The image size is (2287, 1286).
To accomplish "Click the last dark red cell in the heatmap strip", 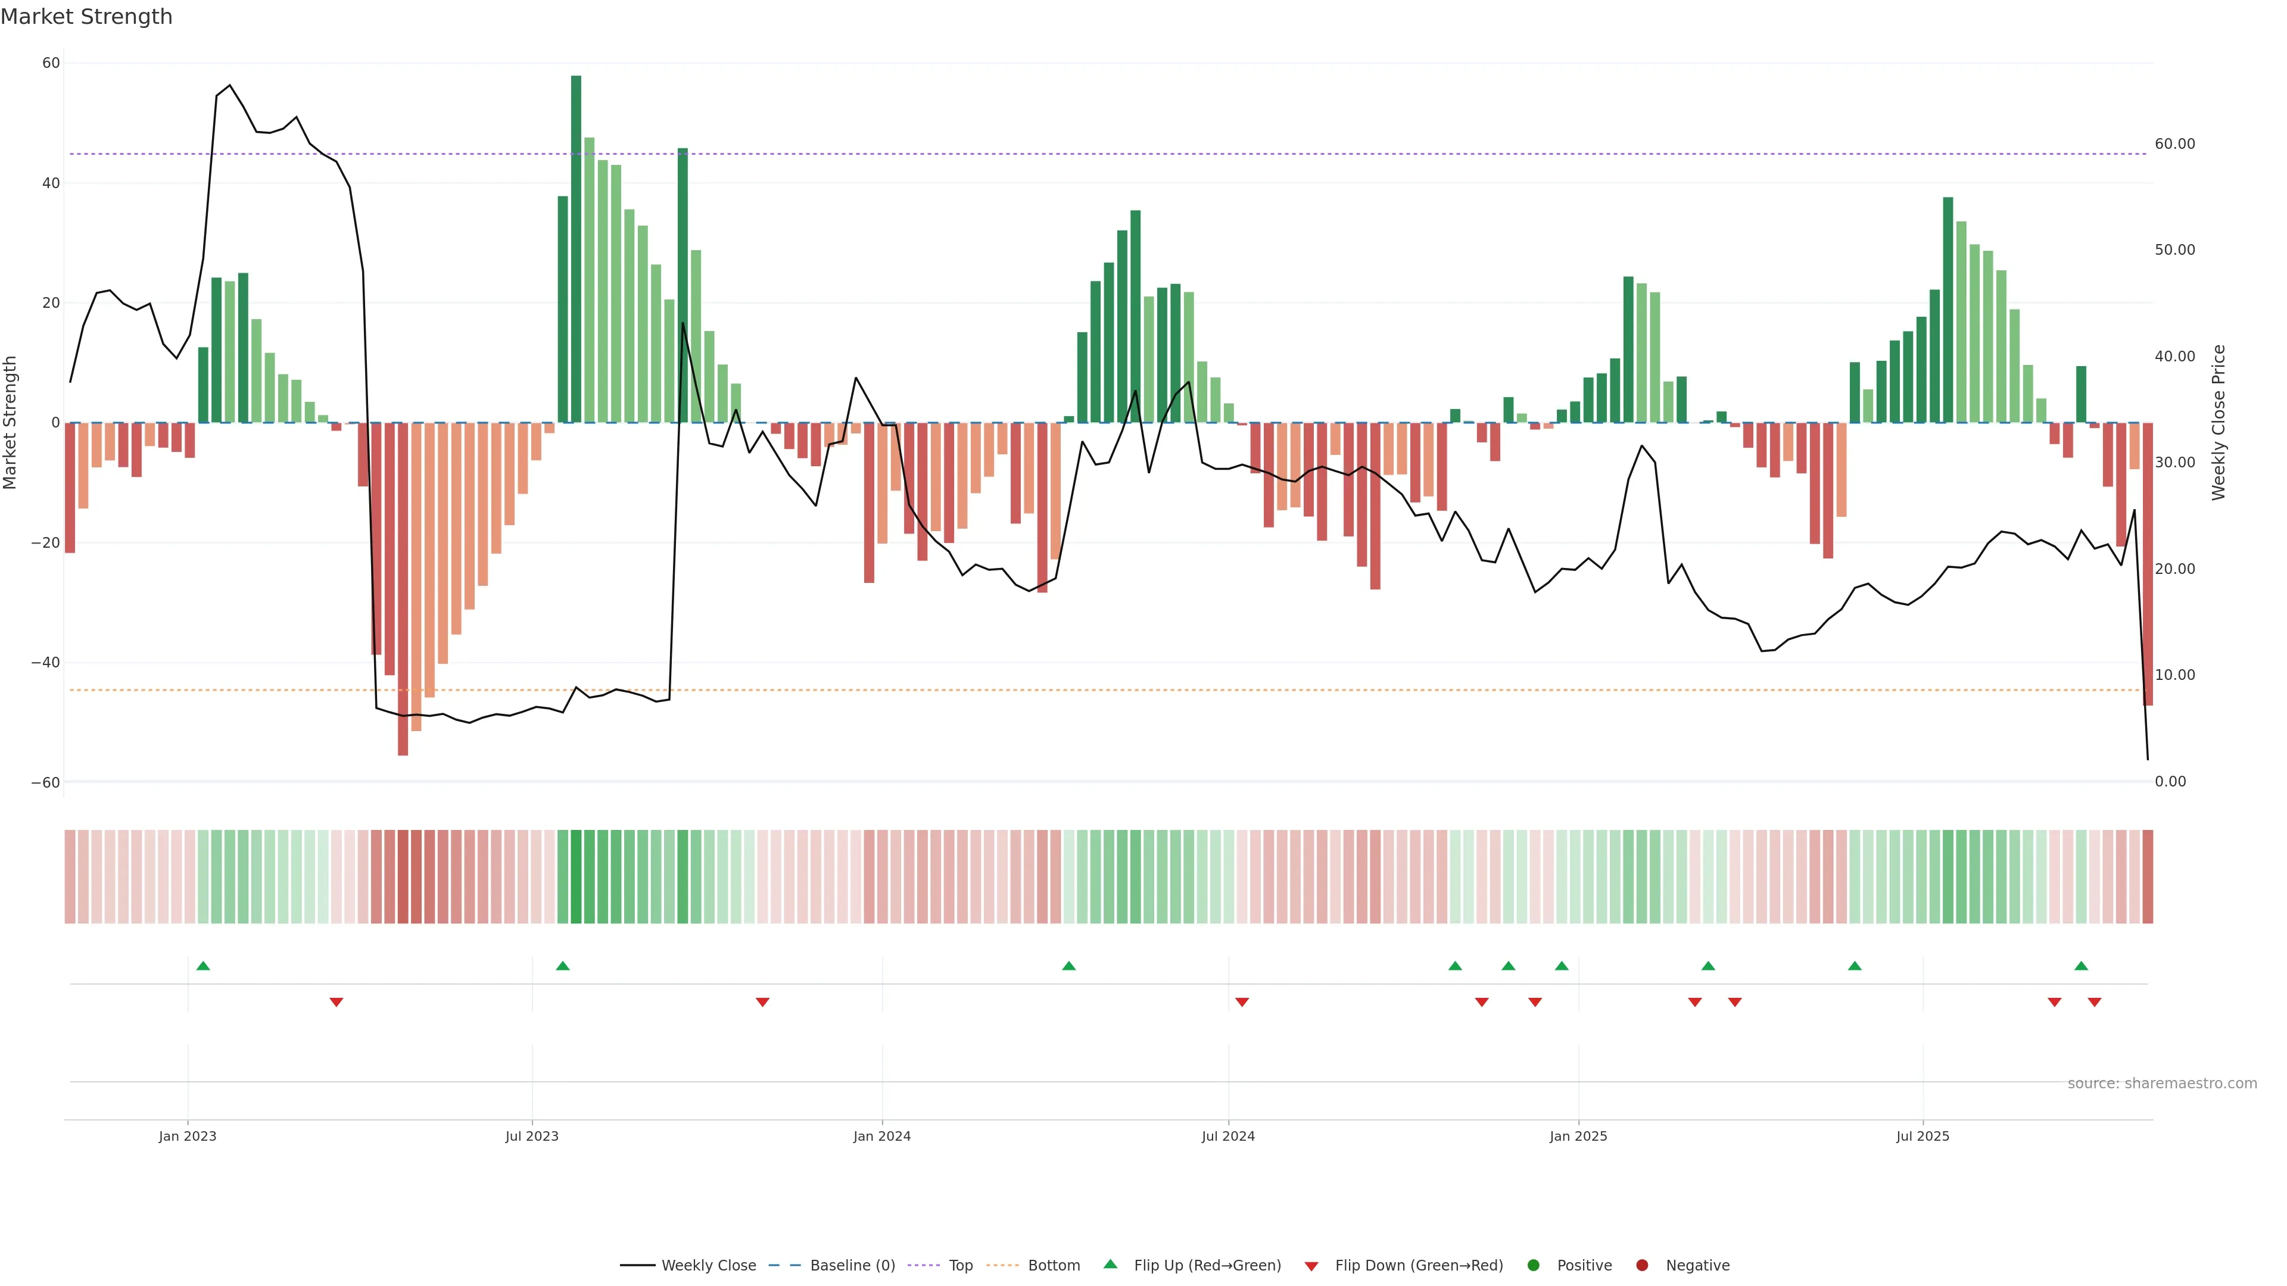I will pos(2148,877).
